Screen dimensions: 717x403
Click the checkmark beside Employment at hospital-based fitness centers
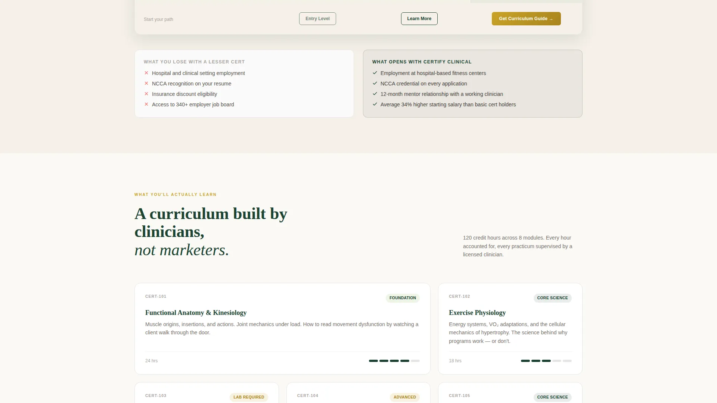click(x=375, y=73)
